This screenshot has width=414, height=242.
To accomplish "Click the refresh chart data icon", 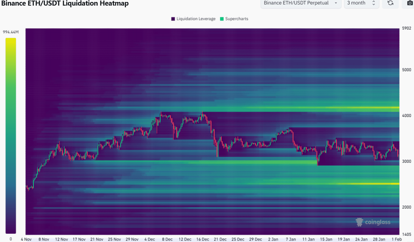I will (390, 3).
